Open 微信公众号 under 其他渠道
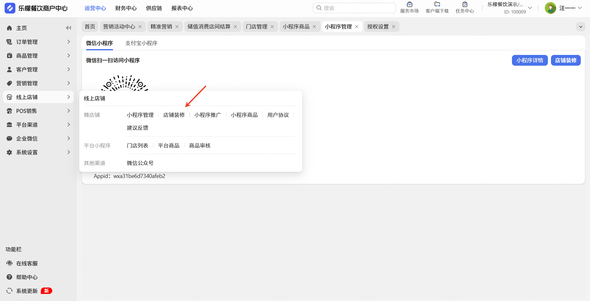Viewport: 590px width, 301px height. [x=140, y=163]
